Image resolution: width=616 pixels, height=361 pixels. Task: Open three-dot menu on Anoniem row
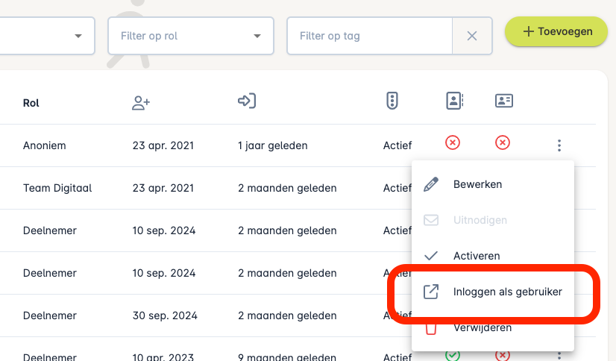coord(559,145)
